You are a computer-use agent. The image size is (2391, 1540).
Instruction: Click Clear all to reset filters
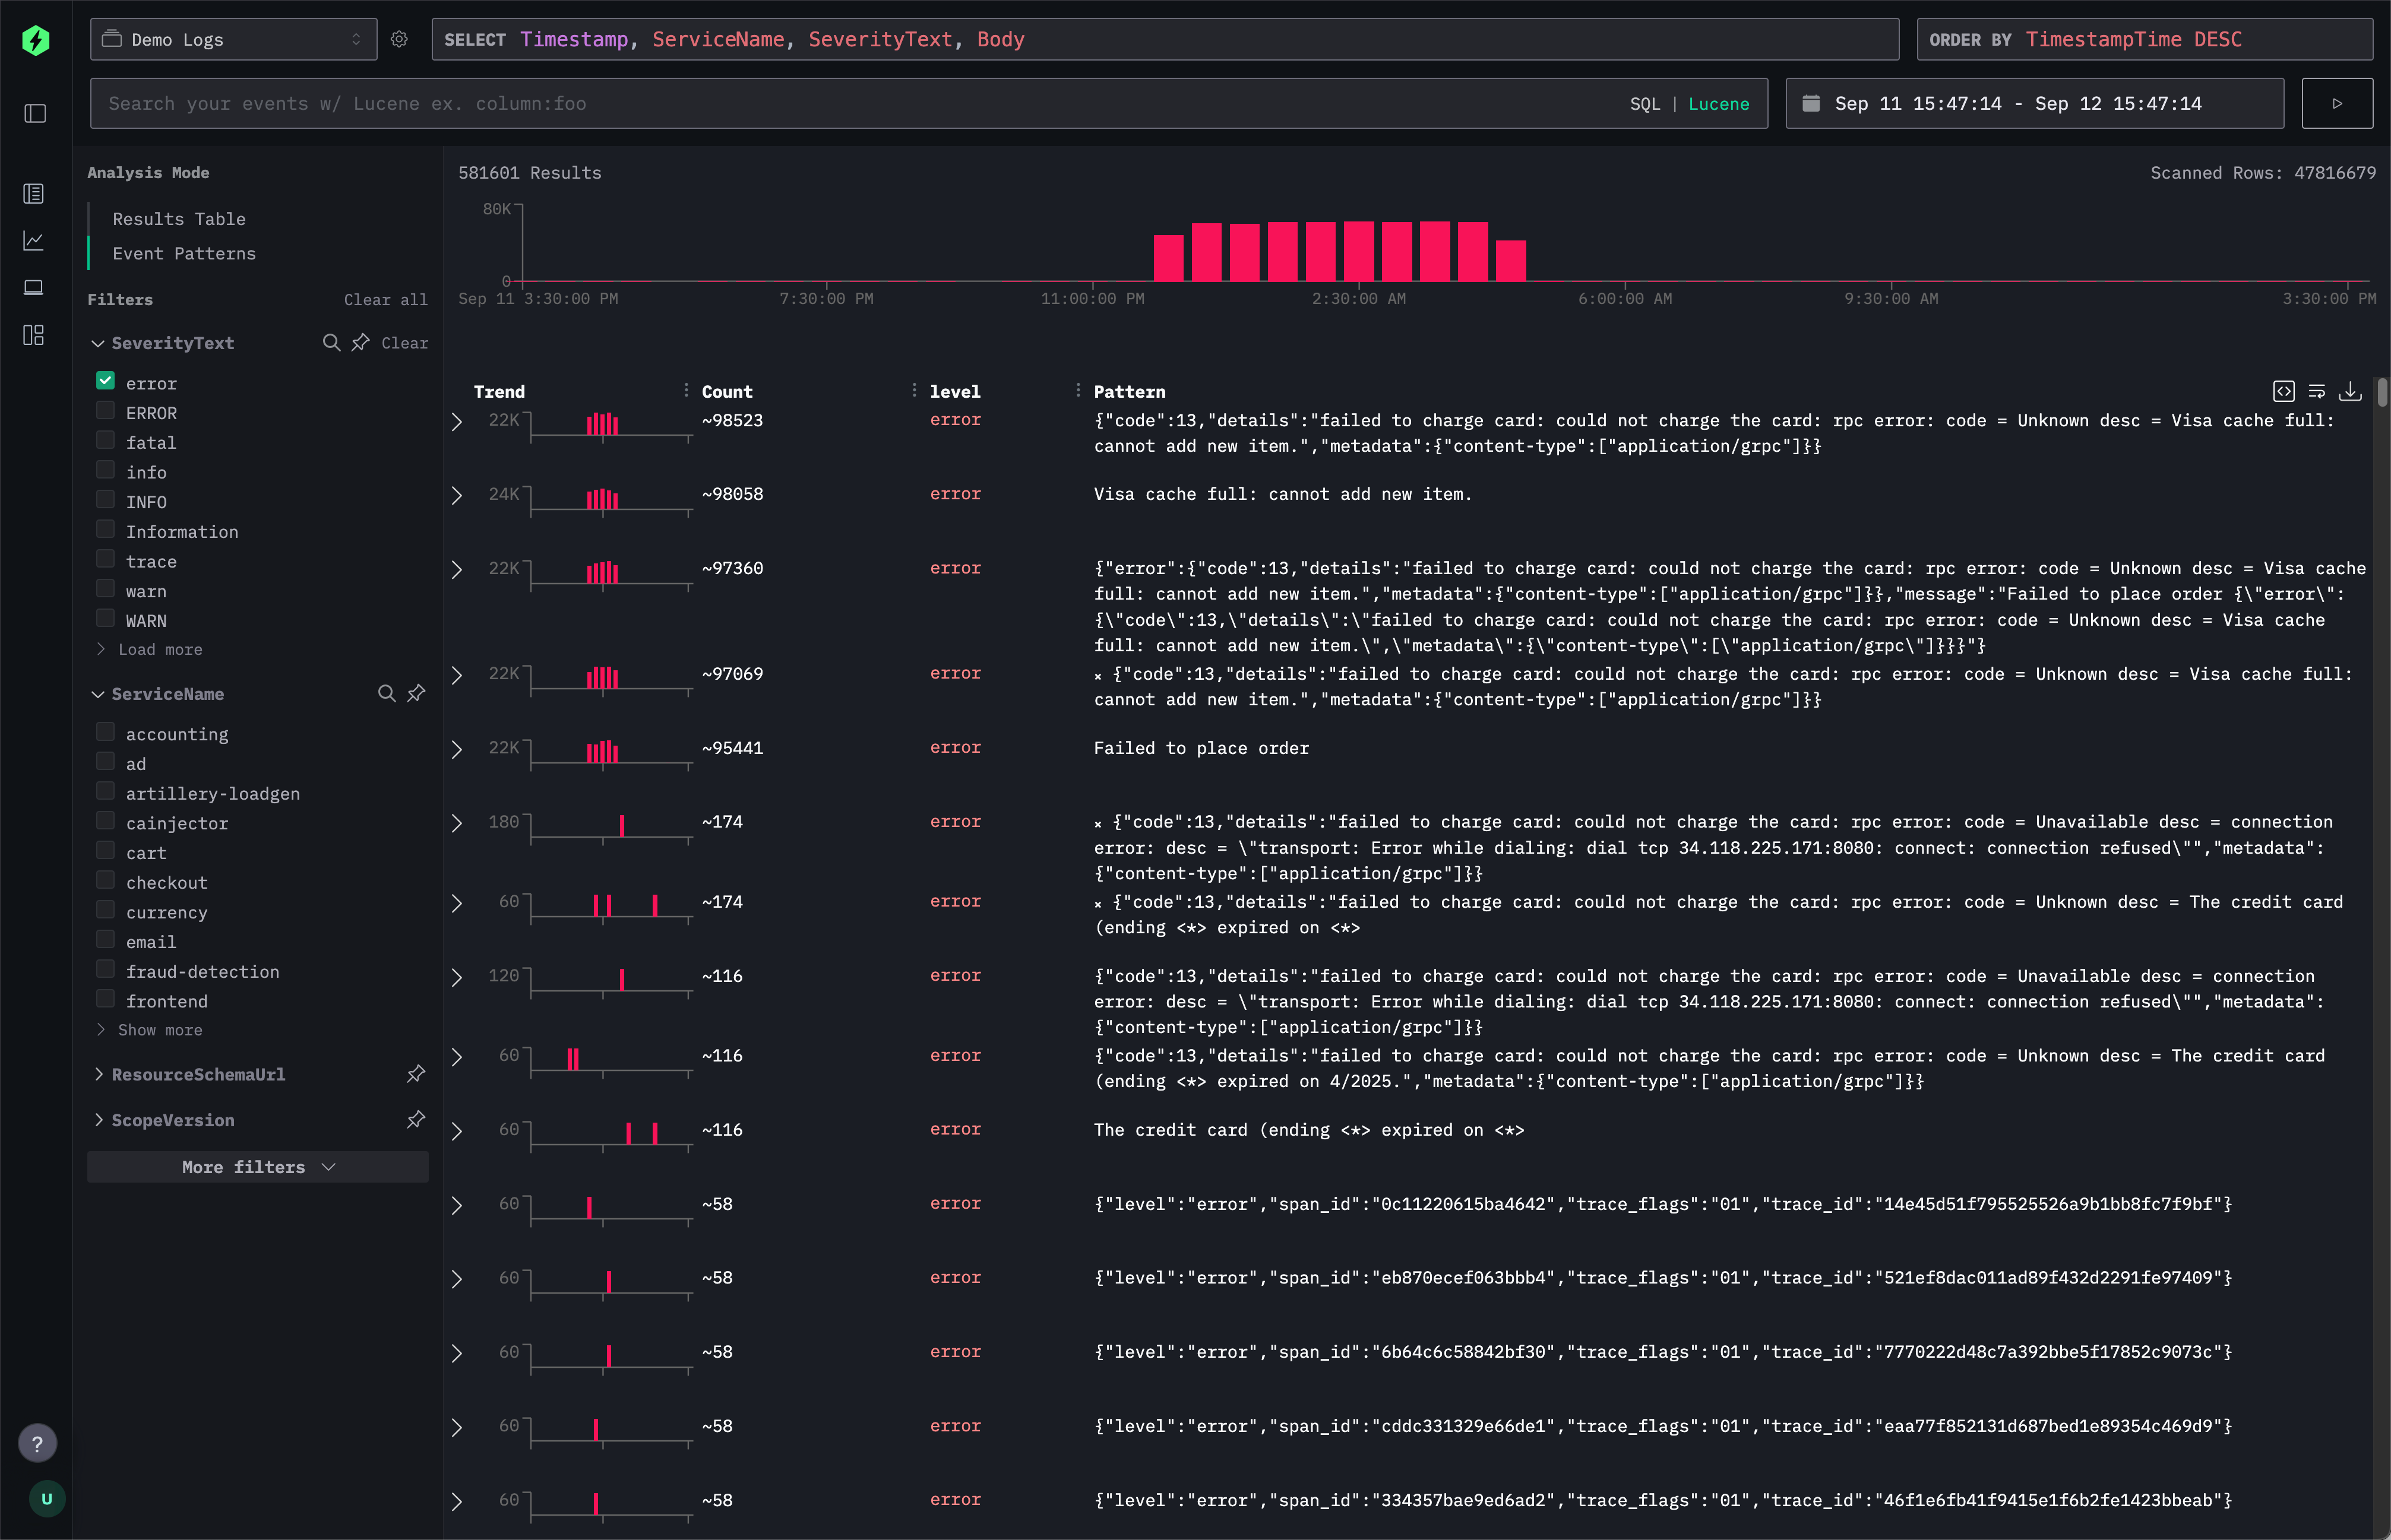click(x=385, y=299)
